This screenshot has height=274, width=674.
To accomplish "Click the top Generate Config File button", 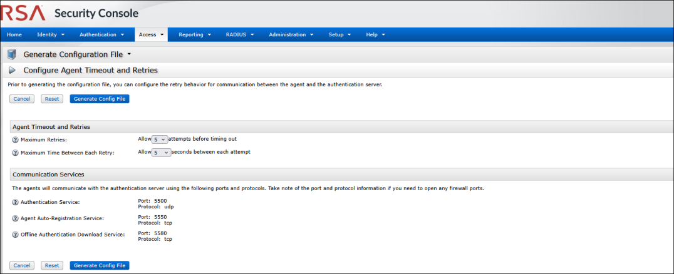I will pos(100,99).
